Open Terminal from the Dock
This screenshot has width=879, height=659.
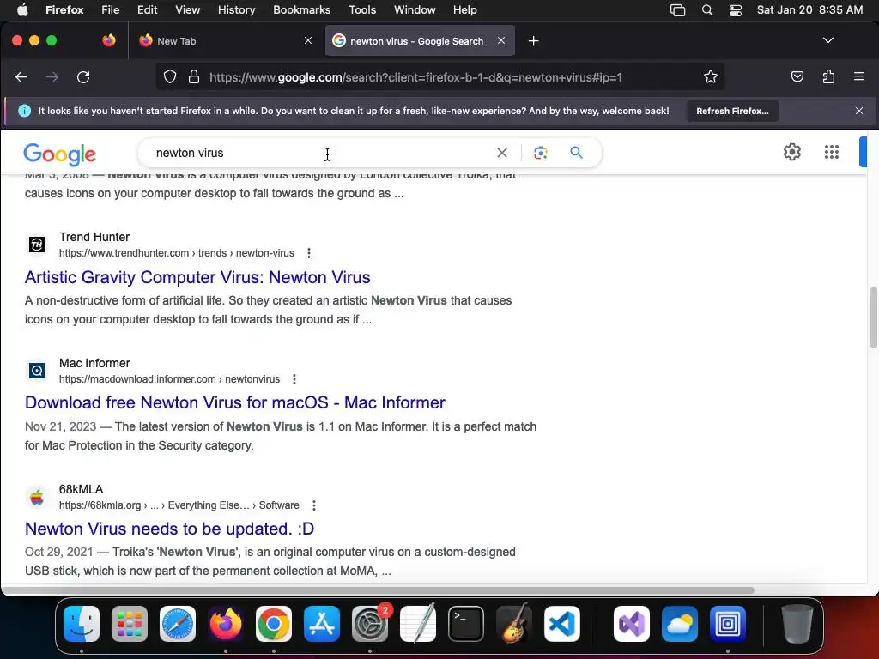click(466, 623)
